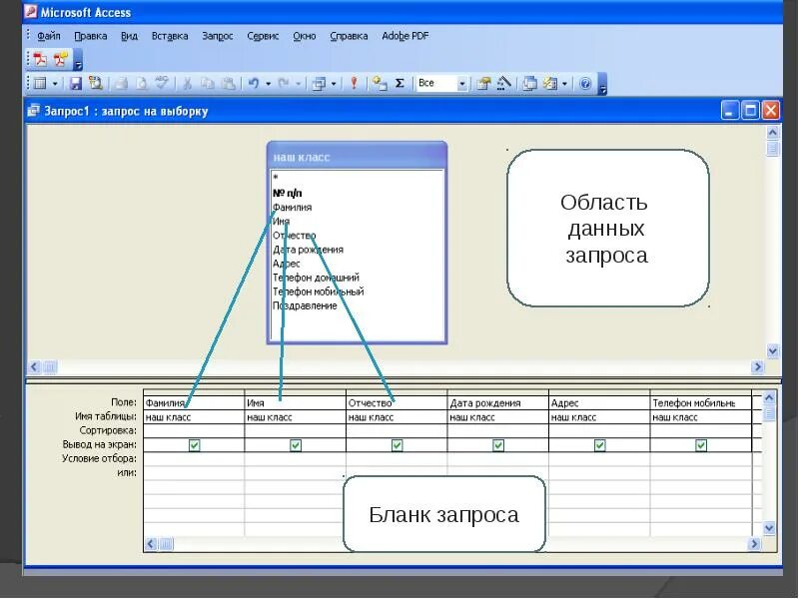Click query grid horizontal scrollbar thumb
This screenshot has width=799, height=599.
pyautogui.click(x=166, y=544)
